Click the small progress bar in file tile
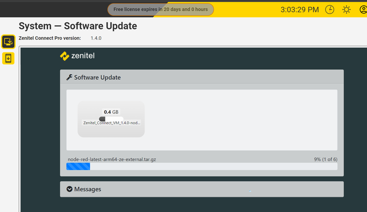 [111, 119]
